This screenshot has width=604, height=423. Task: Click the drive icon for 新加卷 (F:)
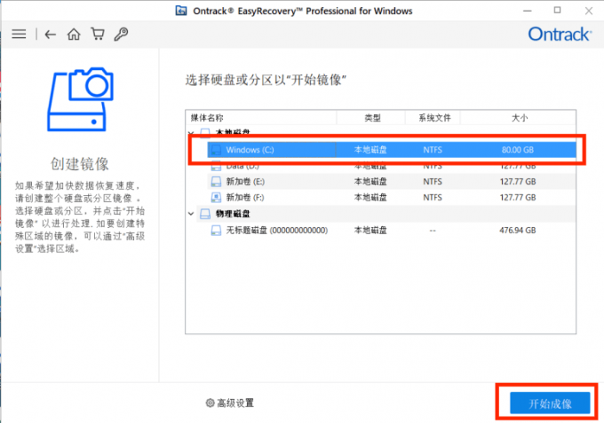[x=215, y=197]
